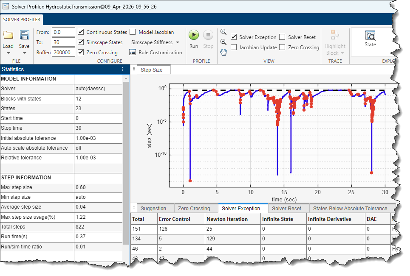Open the States Below Absolute Tolerance tab
Screen dimensions: 410x276
tap(350, 208)
